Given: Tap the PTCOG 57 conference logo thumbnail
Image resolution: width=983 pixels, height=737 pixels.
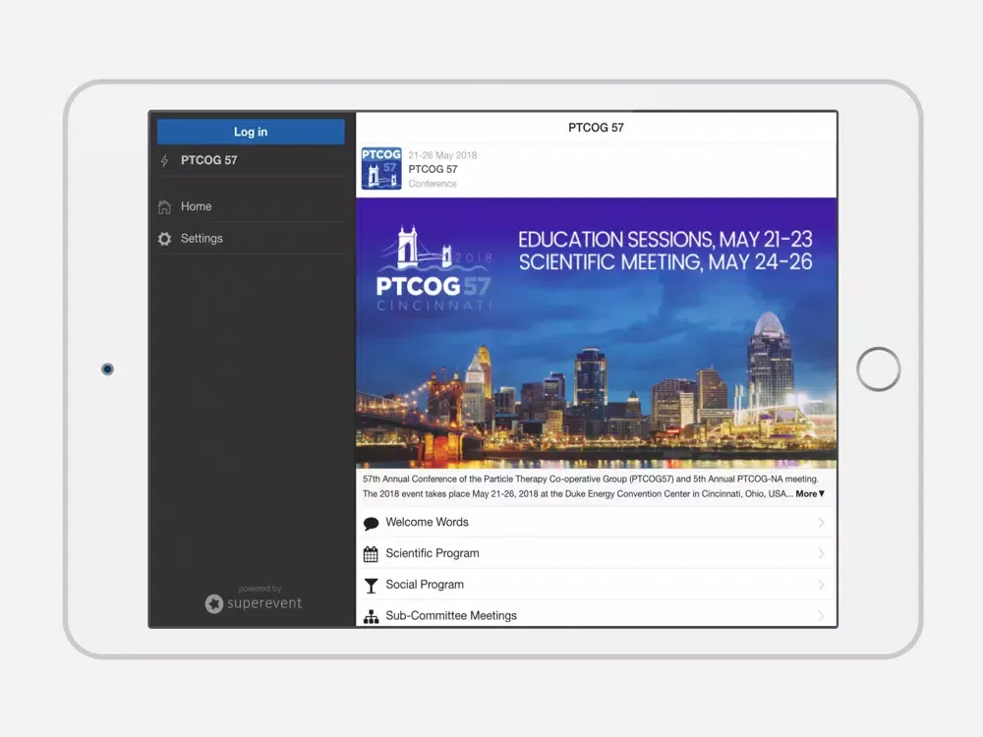Looking at the screenshot, I should click(381, 169).
